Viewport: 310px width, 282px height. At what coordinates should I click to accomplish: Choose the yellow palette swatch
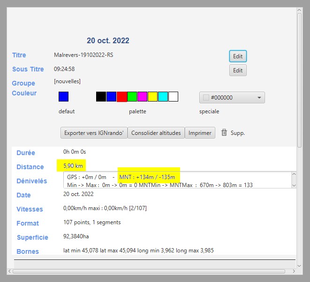click(x=152, y=97)
